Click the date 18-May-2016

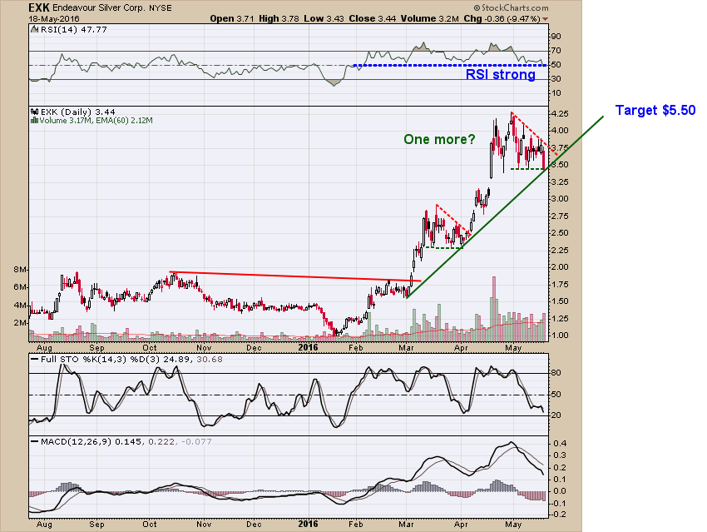(54, 19)
